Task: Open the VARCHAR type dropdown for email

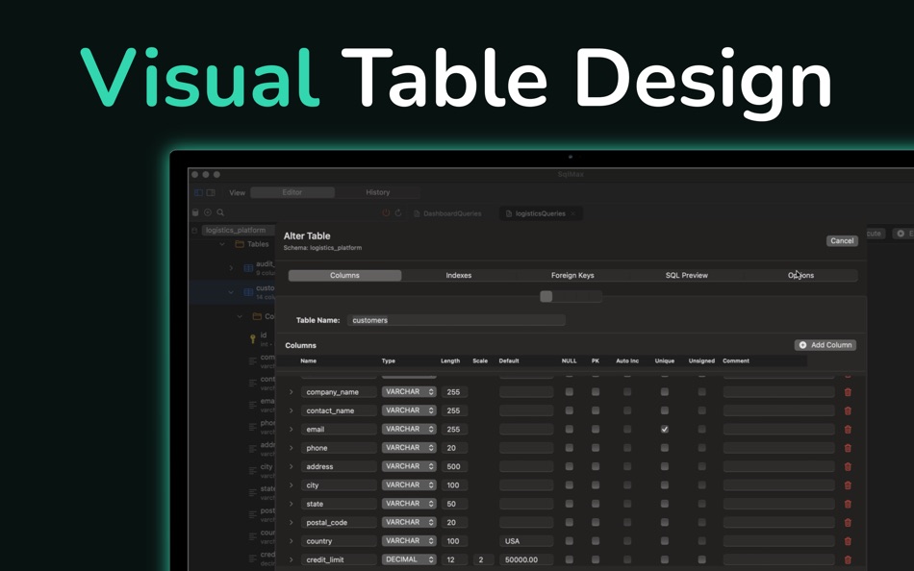Action: point(409,430)
